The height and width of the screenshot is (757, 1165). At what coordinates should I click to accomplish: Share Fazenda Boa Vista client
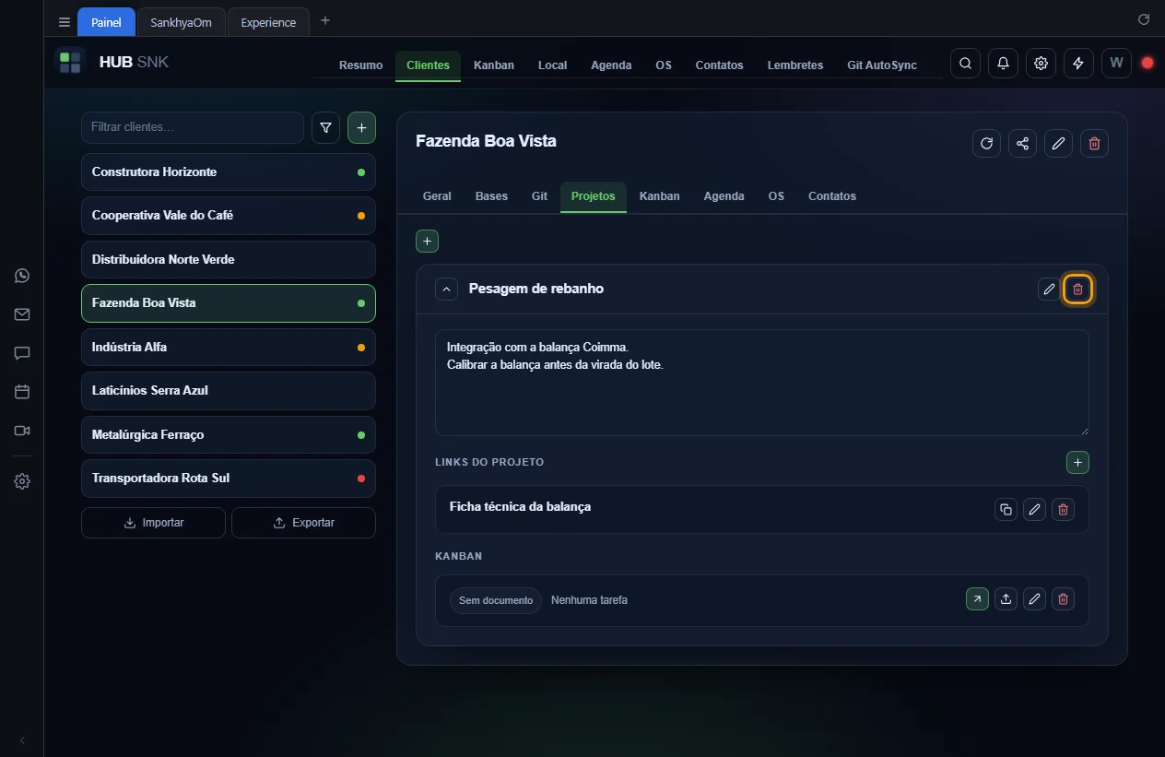(1022, 143)
